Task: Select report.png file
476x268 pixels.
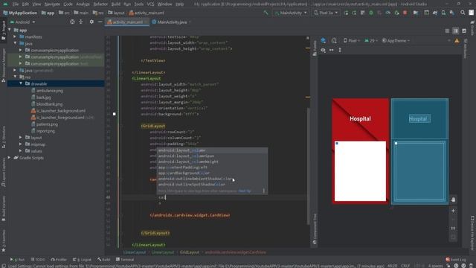Action: pyautogui.click(x=45, y=131)
